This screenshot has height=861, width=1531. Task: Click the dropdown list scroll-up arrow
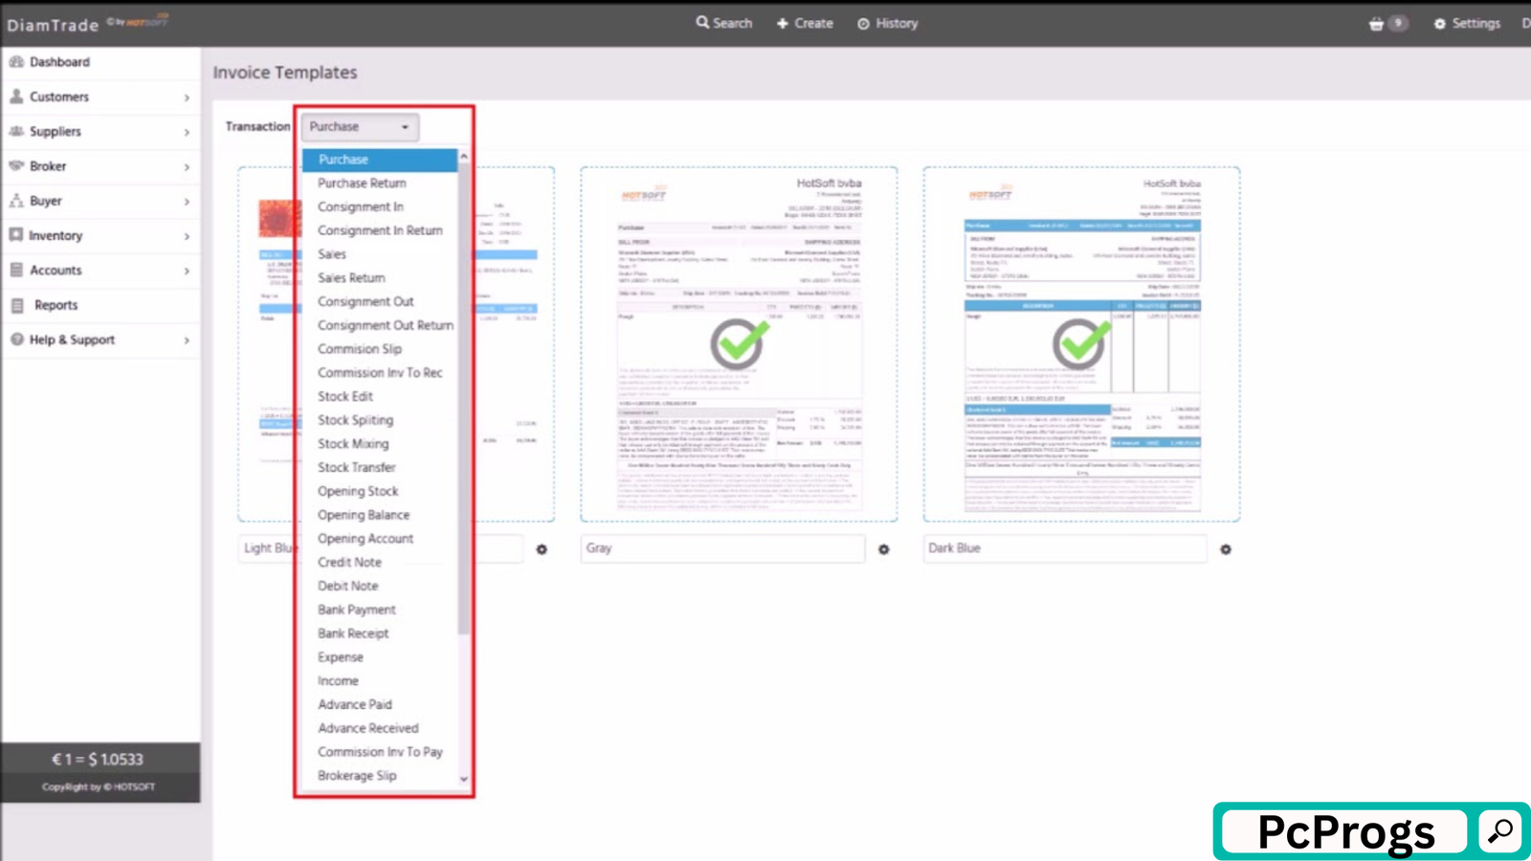click(464, 156)
